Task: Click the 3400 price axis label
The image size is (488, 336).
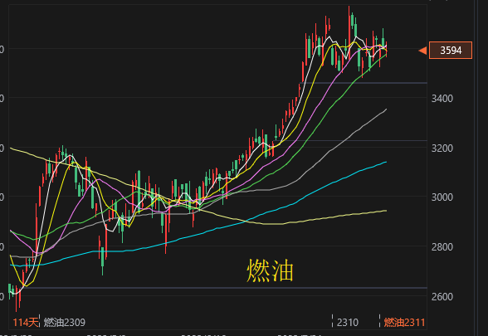Action: [442, 99]
